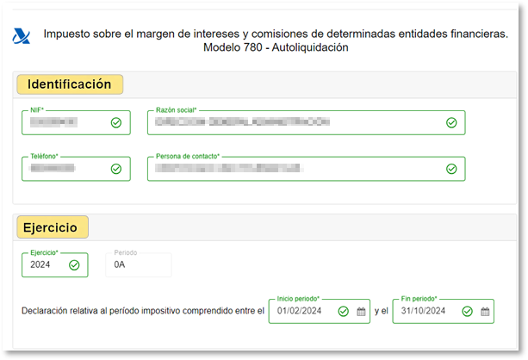Select the Persona de contacto field
The height and width of the screenshot is (360, 528).
[x=293, y=169]
